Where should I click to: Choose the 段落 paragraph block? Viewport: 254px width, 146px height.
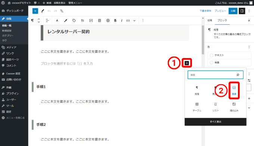(x=197, y=90)
